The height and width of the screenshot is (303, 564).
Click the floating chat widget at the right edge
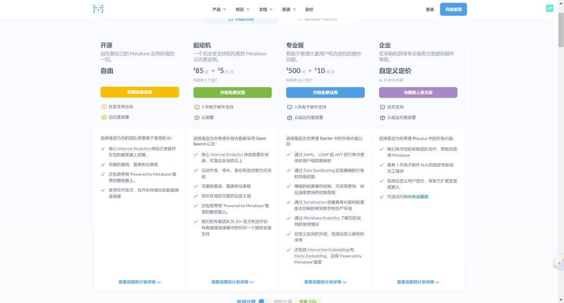click(x=559, y=262)
